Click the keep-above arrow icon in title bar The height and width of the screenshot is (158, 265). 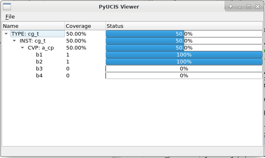coord(231,7)
